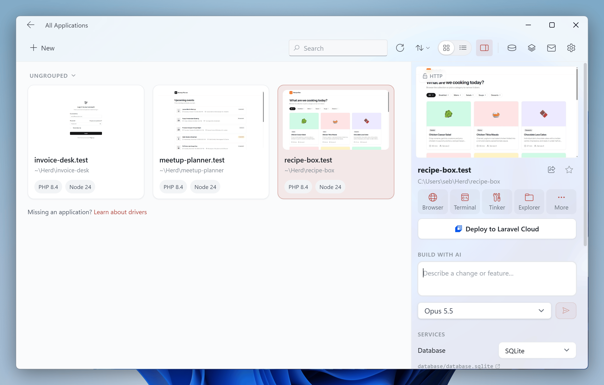Open settings gear
Image resolution: width=604 pixels, height=385 pixels.
point(571,48)
